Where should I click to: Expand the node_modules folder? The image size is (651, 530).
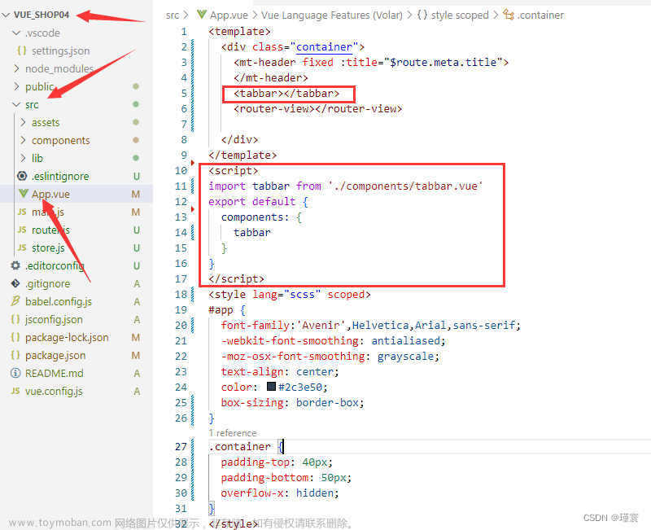[16, 68]
